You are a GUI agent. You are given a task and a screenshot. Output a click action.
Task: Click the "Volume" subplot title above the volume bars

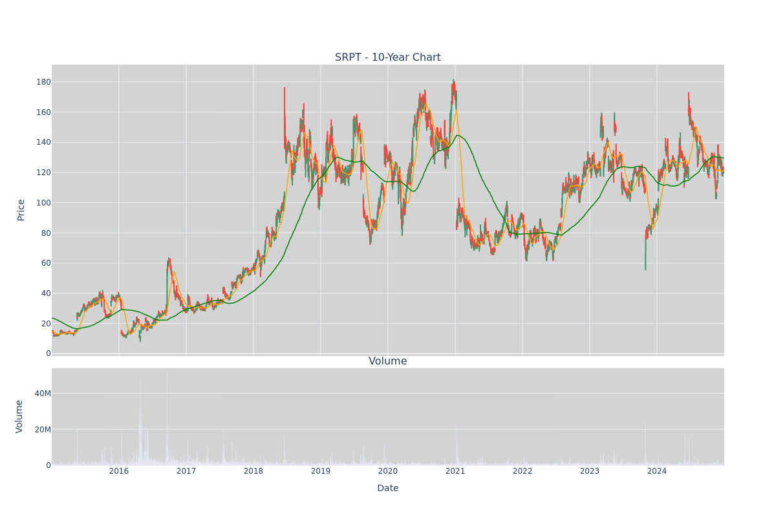tap(388, 361)
